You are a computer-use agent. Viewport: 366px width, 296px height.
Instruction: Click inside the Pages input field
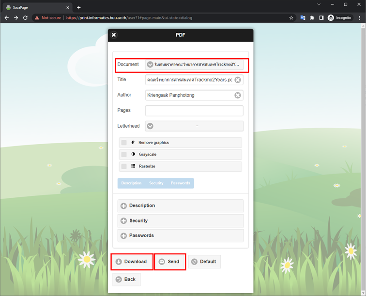point(194,111)
